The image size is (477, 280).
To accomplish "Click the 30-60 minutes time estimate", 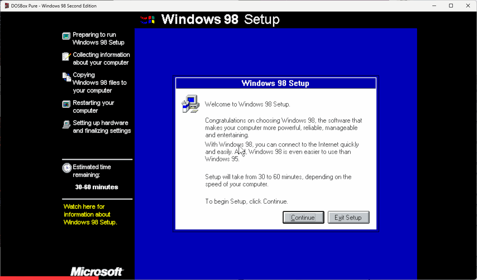I will pos(97,187).
